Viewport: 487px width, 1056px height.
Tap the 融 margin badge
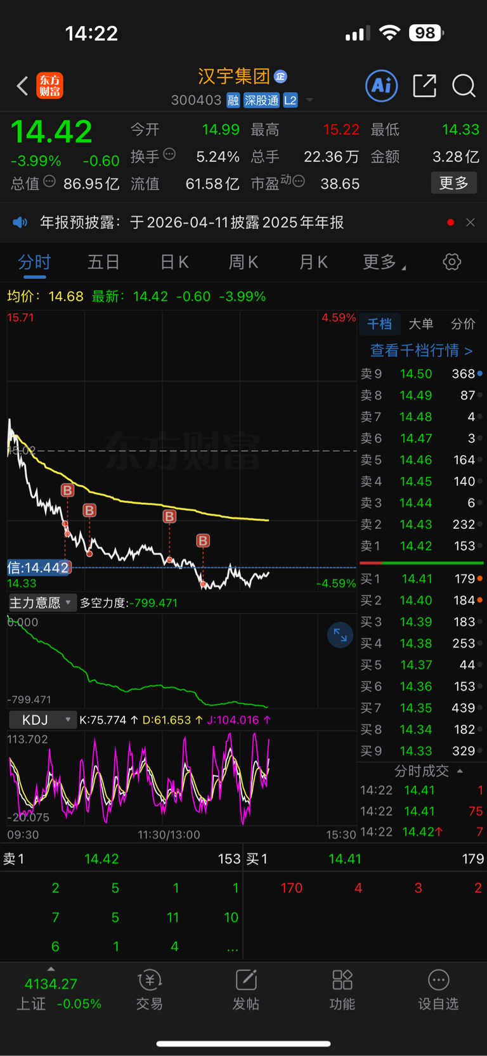point(233,100)
